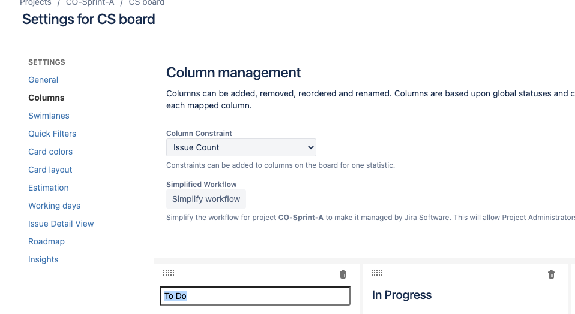Open Card colors settings
The width and height of the screenshot is (575, 314).
coord(50,152)
